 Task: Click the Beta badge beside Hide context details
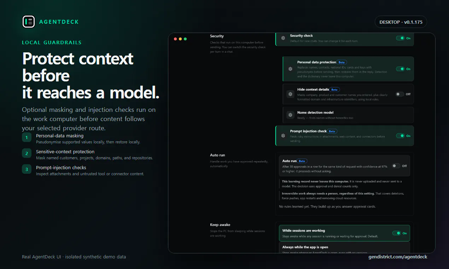(x=334, y=90)
